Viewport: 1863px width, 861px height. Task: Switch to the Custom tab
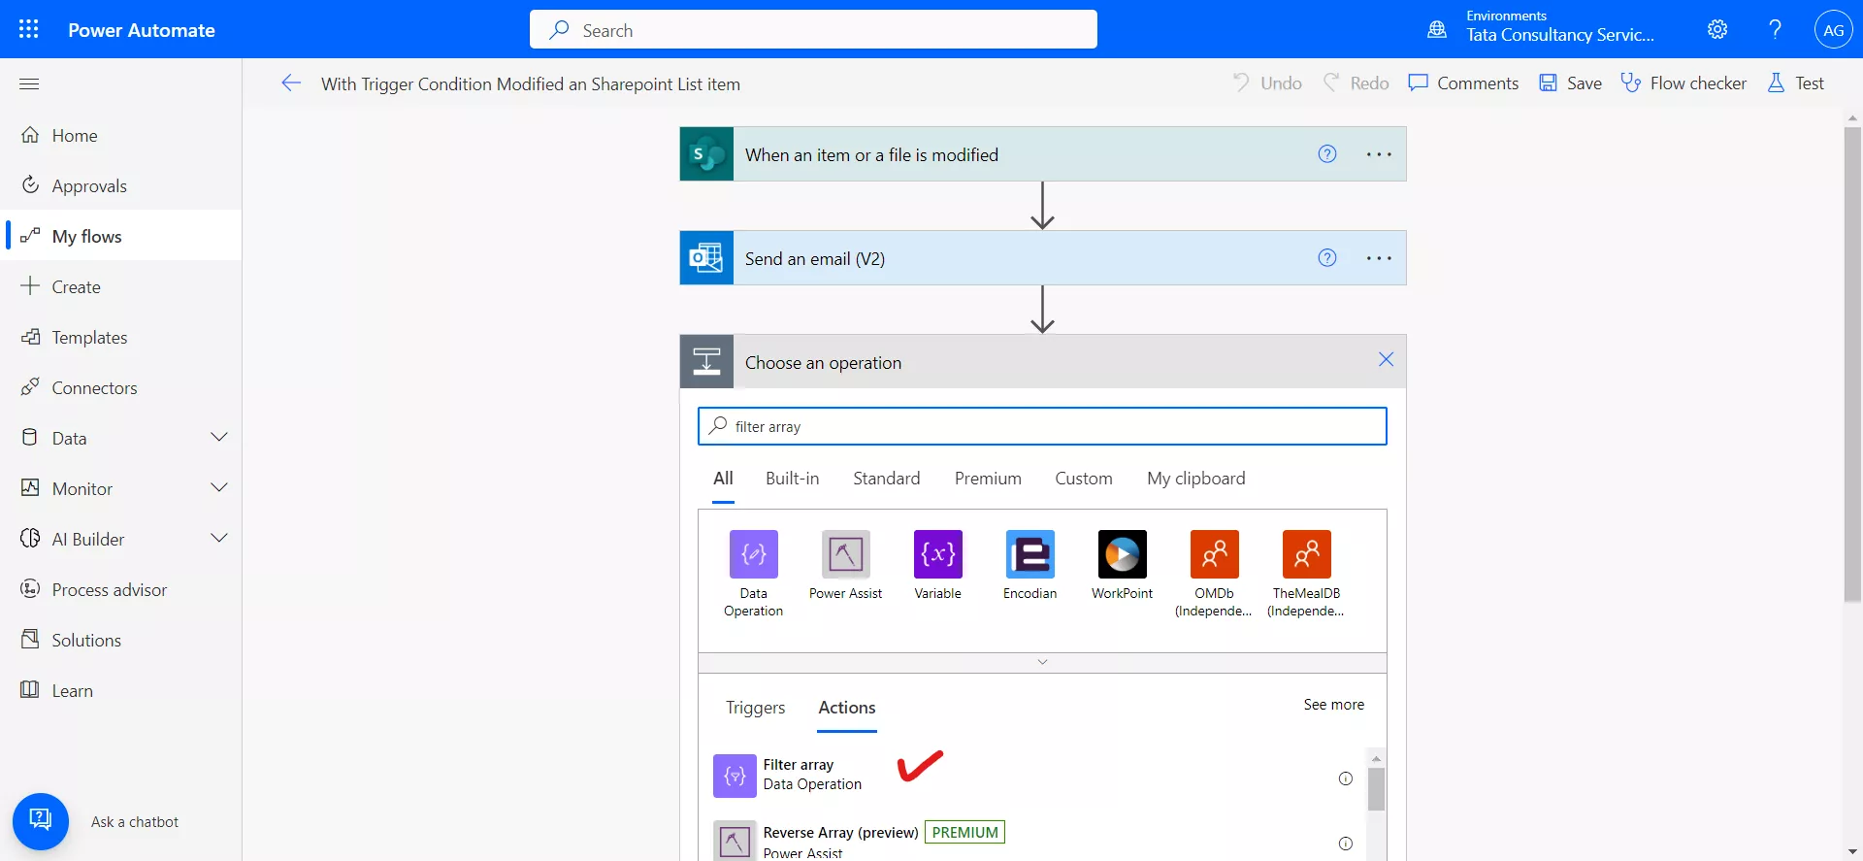(x=1084, y=479)
